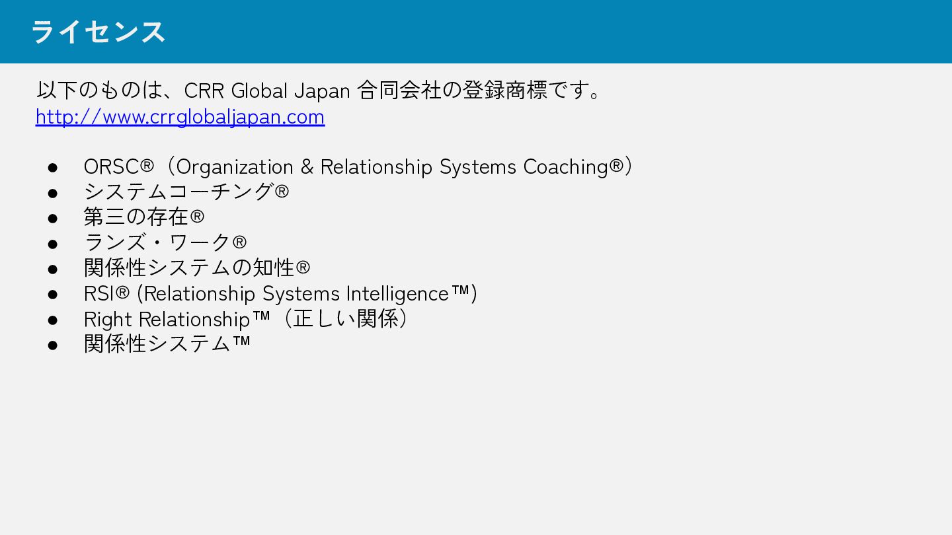Image resolution: width=952 pixels, height=535 pixels.
Task: Click the ランズ・ワーク® bullet text
Action: pos(165,242)
